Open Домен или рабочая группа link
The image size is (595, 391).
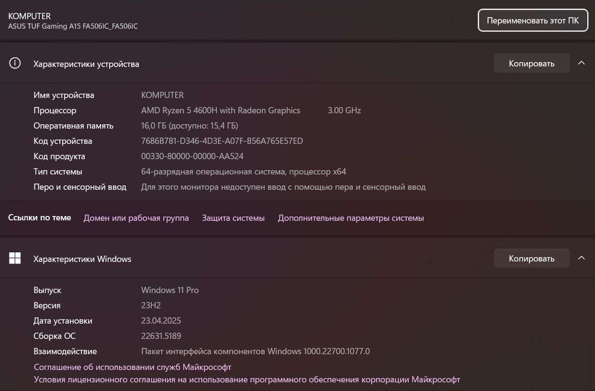136,218
